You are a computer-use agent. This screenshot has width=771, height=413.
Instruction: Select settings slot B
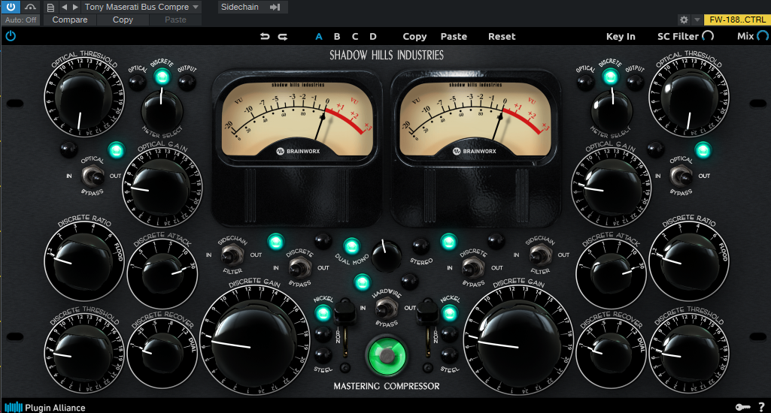[337, 36]
